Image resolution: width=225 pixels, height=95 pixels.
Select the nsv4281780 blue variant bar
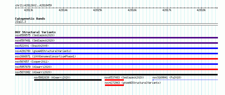pyautogui.click(x=116, y=54)
